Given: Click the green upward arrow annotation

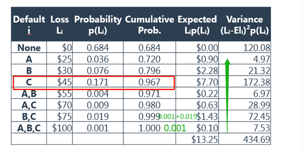Looking at the screenshot, I should [x=227, y=96].
